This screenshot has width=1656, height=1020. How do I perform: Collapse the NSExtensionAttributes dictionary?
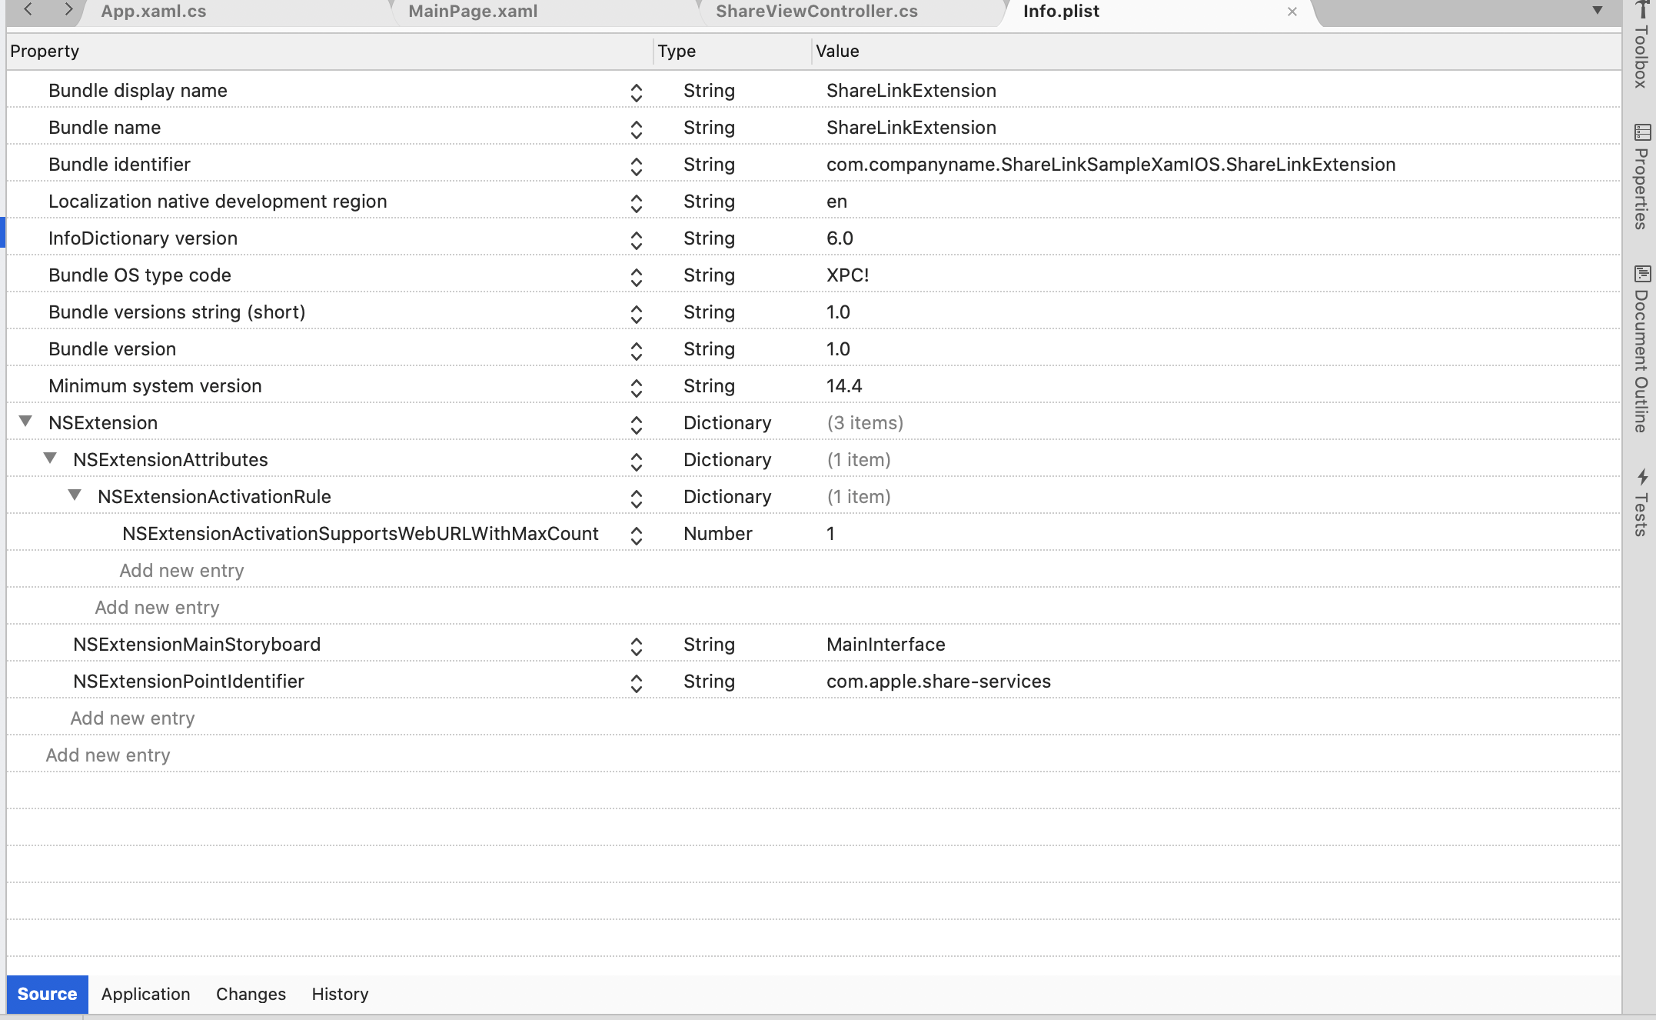pos(50,458)
